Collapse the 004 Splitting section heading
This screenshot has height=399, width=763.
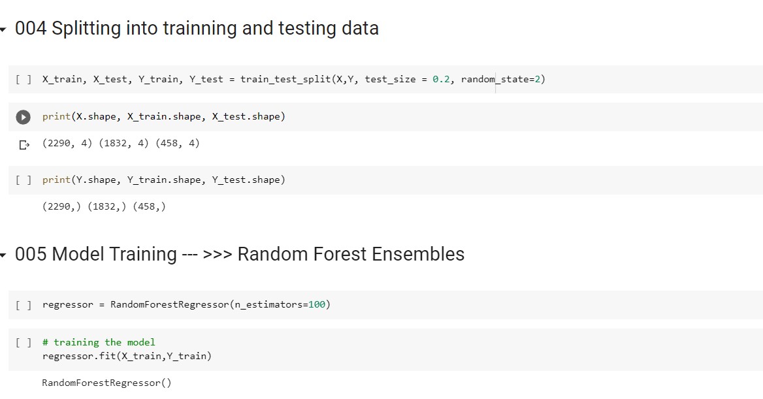pyautogui.click(x=5, y=29)
